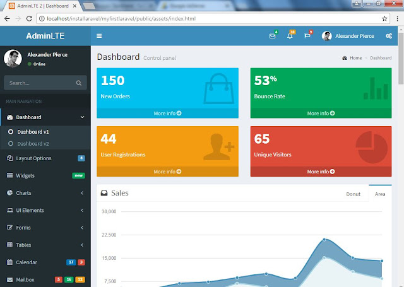Image resolution: width=404 pixels, height=287 pixels.
Task: Open Calendar in sidebar
Action: pos(45,262)
